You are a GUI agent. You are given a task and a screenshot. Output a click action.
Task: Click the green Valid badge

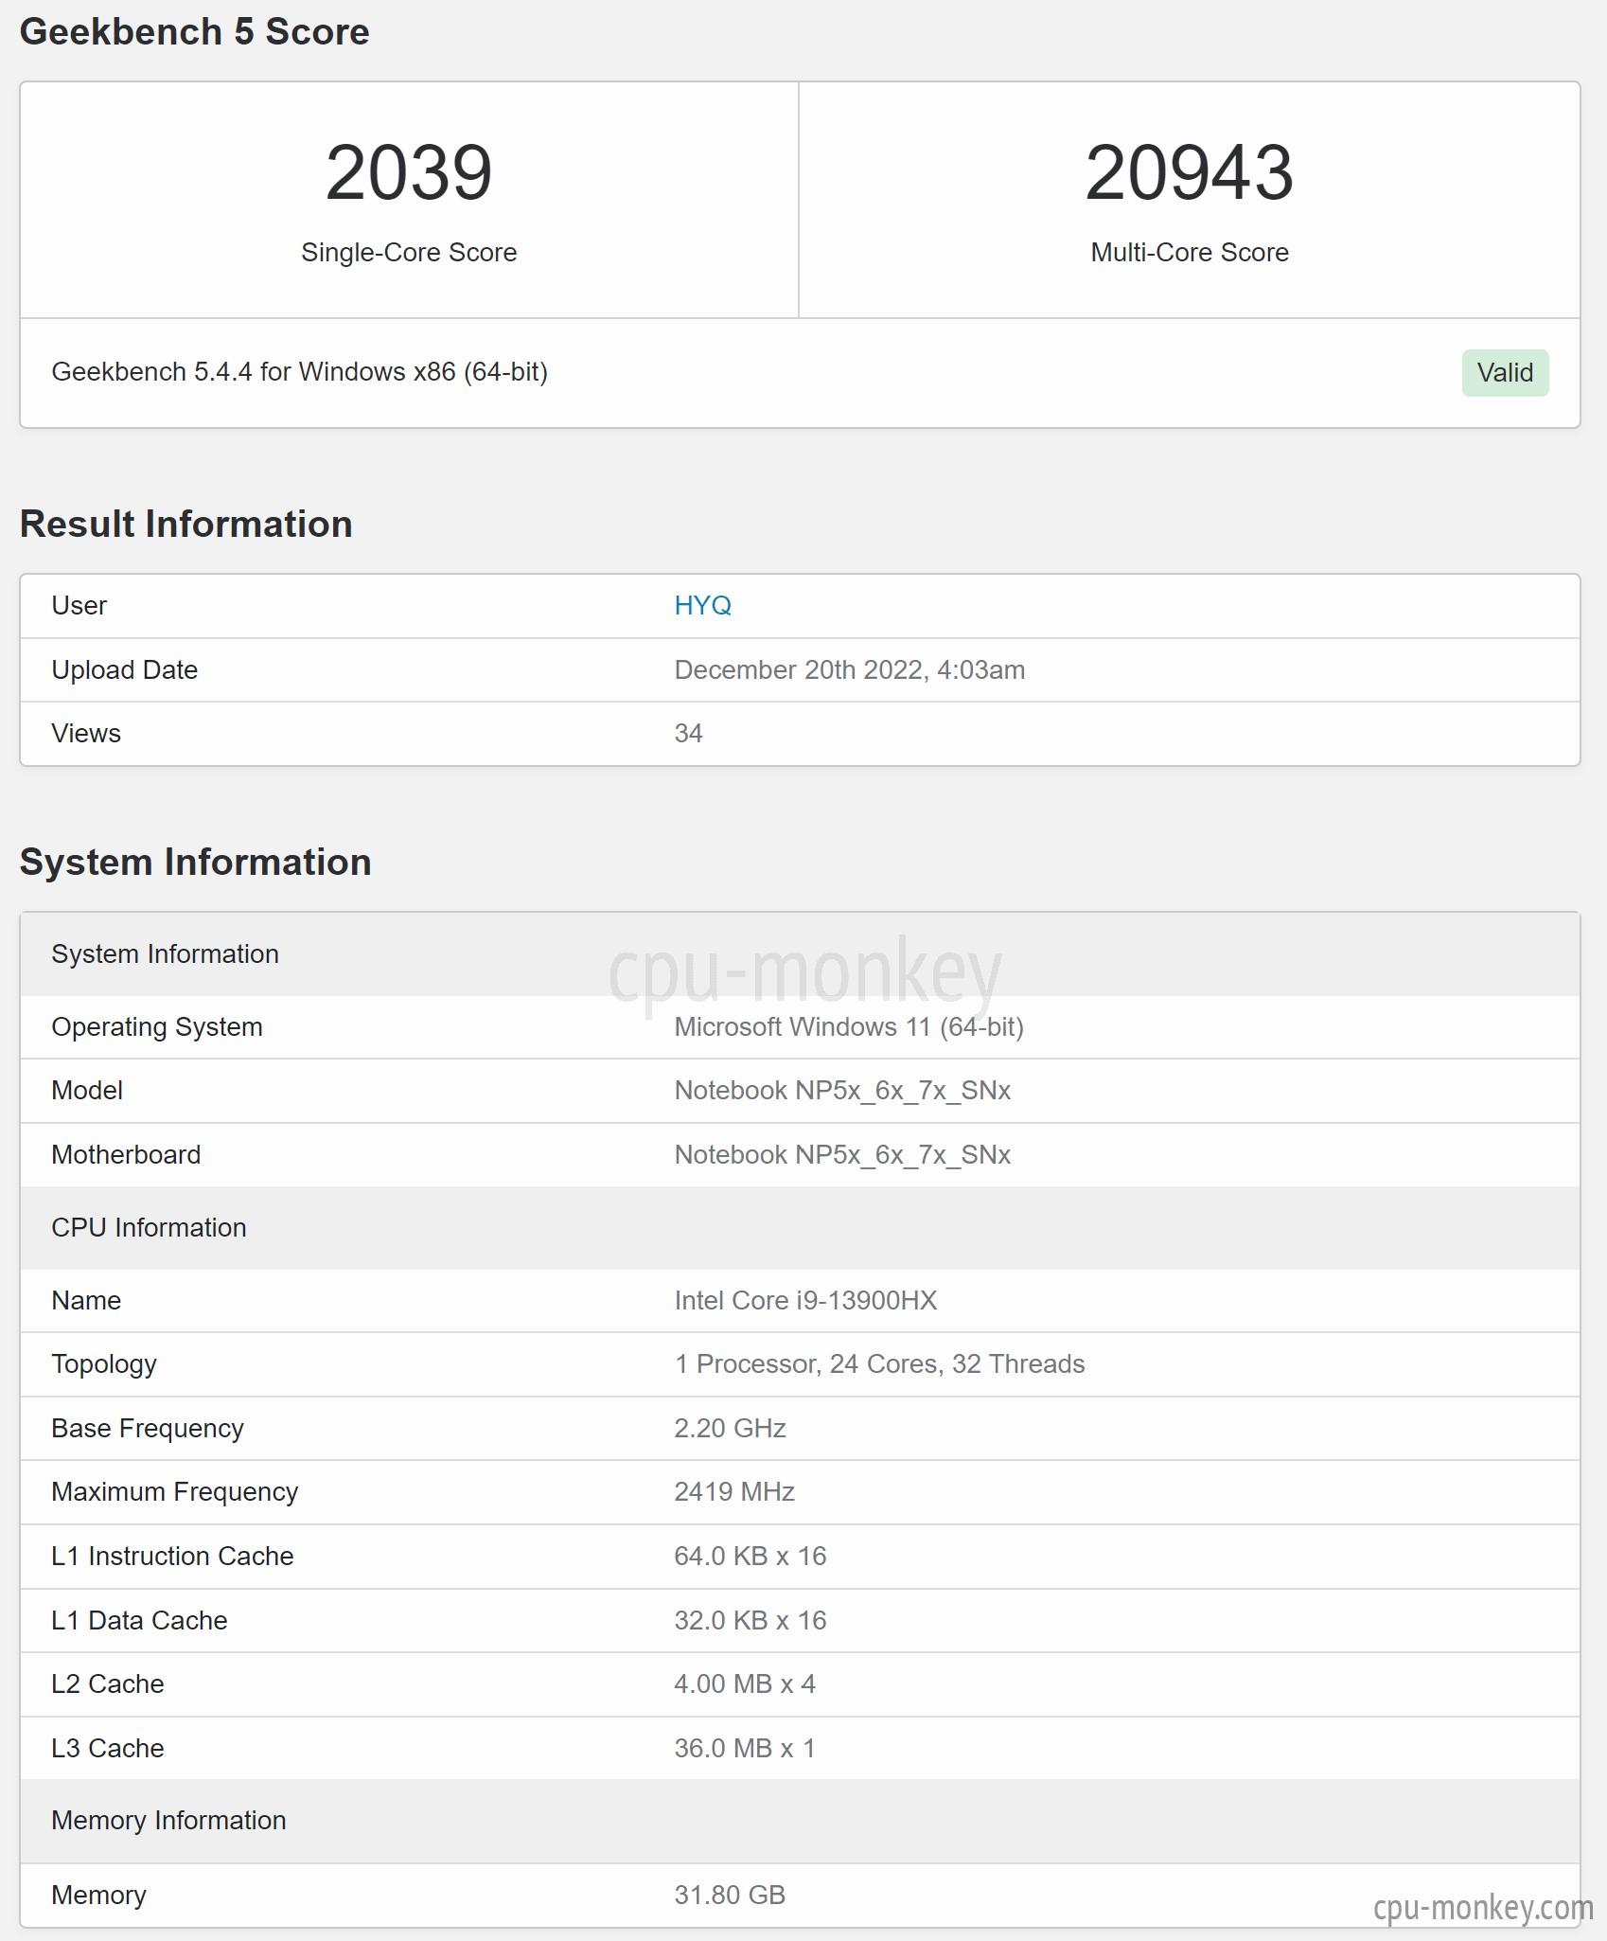[1505, 372]
